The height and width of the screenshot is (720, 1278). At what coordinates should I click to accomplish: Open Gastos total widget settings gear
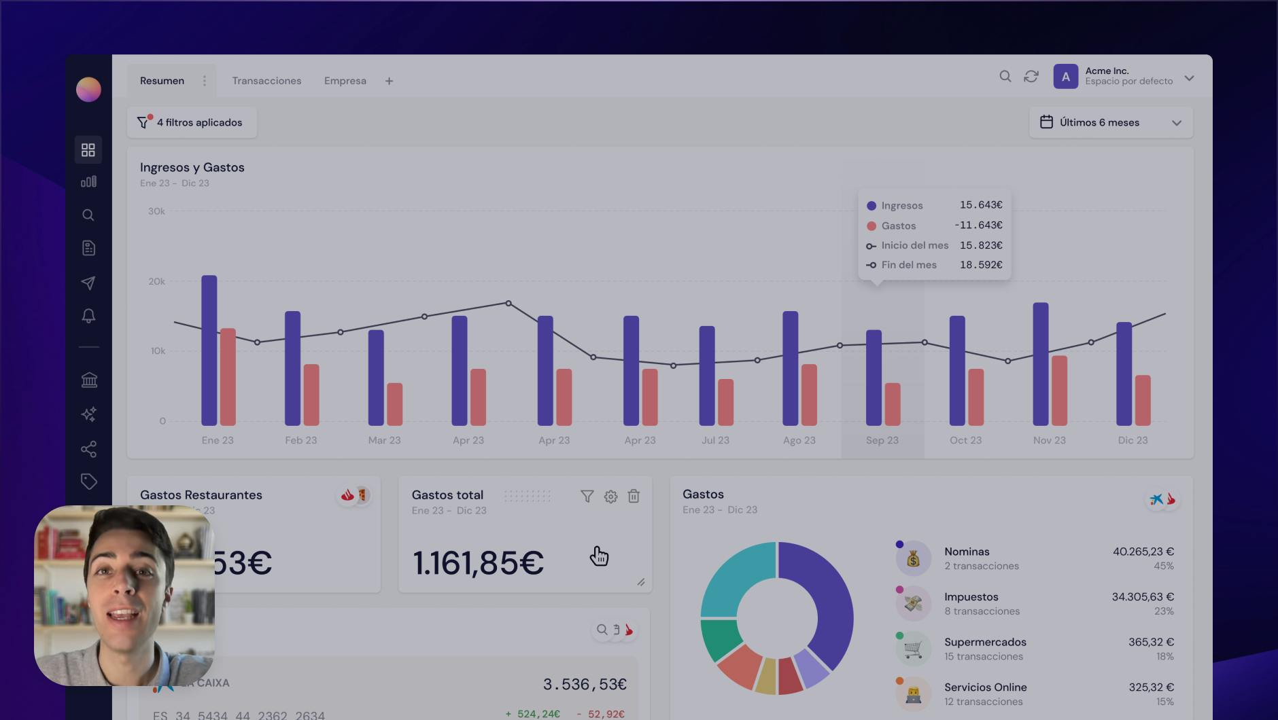(x=610, y=497)
